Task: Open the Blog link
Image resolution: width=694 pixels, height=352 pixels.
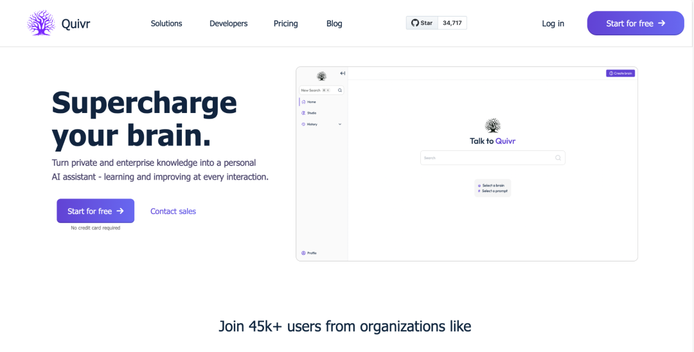Action: click(334, 24)
